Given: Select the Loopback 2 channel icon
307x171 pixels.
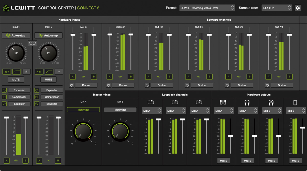Looking at the screenshot, I should tap(175, 102).
